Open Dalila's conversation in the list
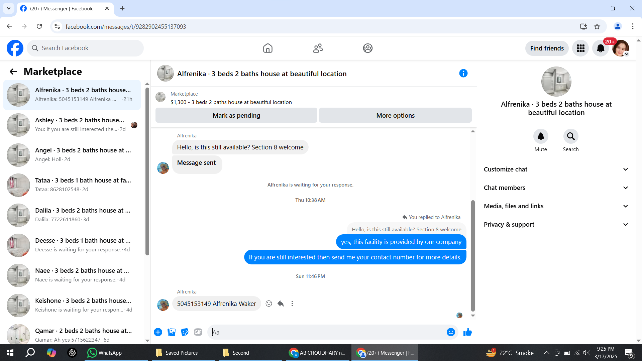The width and height of the screenshot is (642, 361). [72, 215]
